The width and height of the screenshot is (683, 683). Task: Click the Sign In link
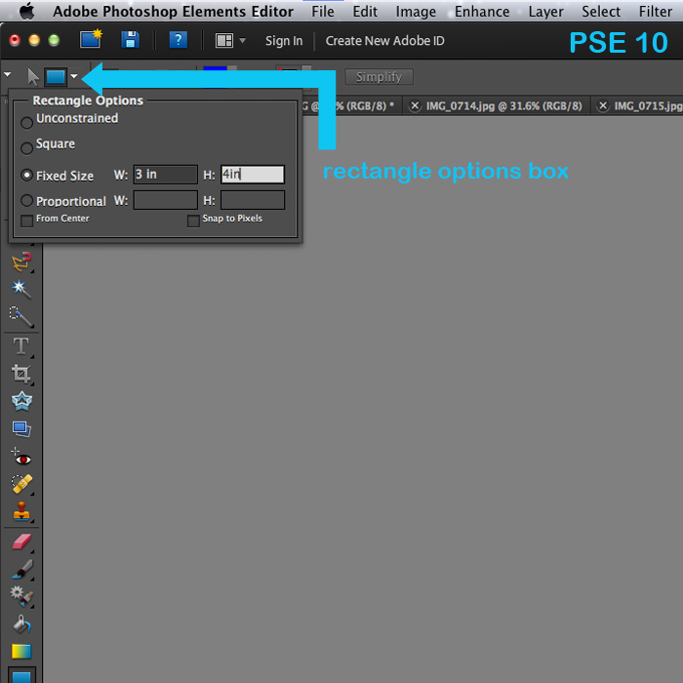coord(284,41)
